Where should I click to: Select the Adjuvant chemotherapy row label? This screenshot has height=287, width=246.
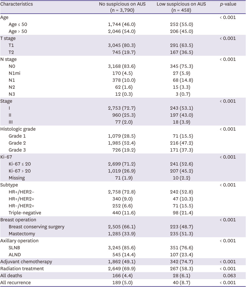tap(22, 261)
